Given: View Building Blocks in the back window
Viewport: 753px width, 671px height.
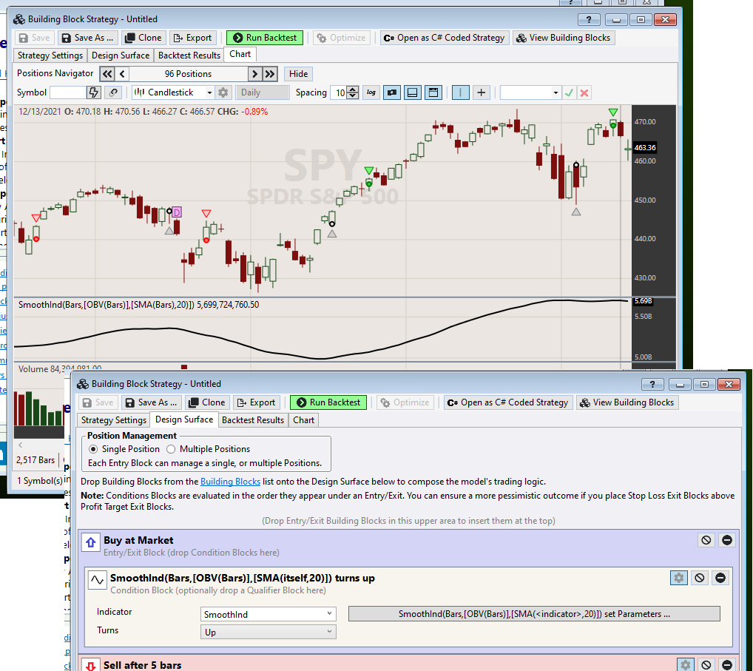Looking at the screenshot, I should [564, 38].
